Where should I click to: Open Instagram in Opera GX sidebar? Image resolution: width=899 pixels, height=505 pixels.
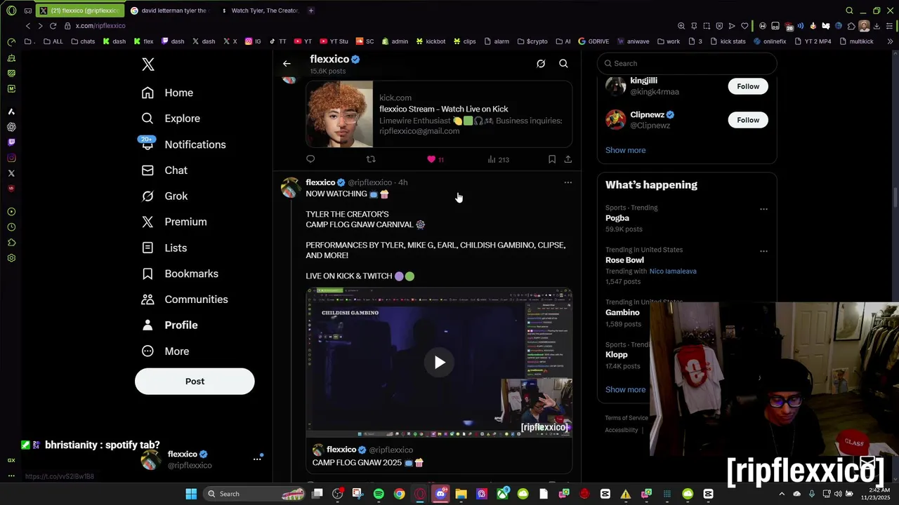coord(11,158)
